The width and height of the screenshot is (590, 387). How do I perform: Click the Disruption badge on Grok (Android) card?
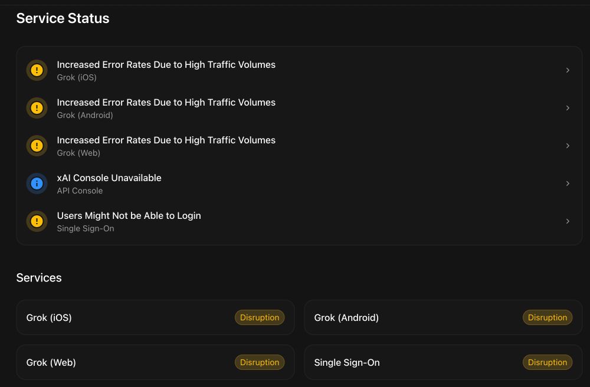(x=548, y=317)
